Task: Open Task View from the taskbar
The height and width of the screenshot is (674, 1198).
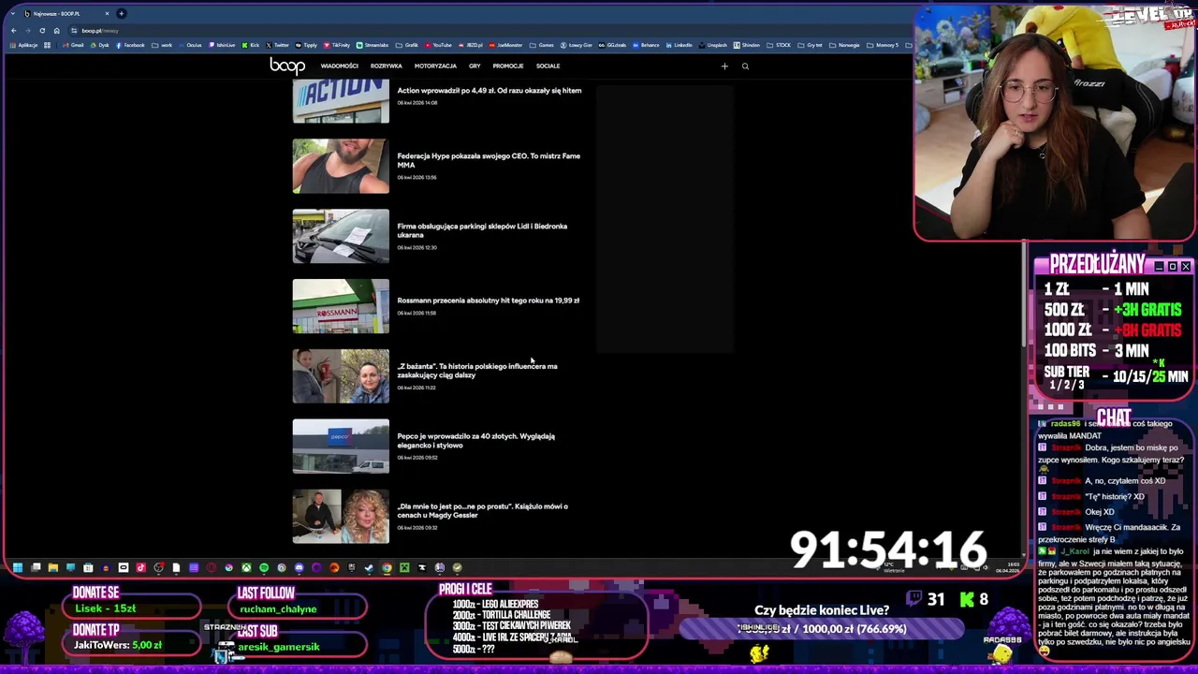Action: coord(36,567)
